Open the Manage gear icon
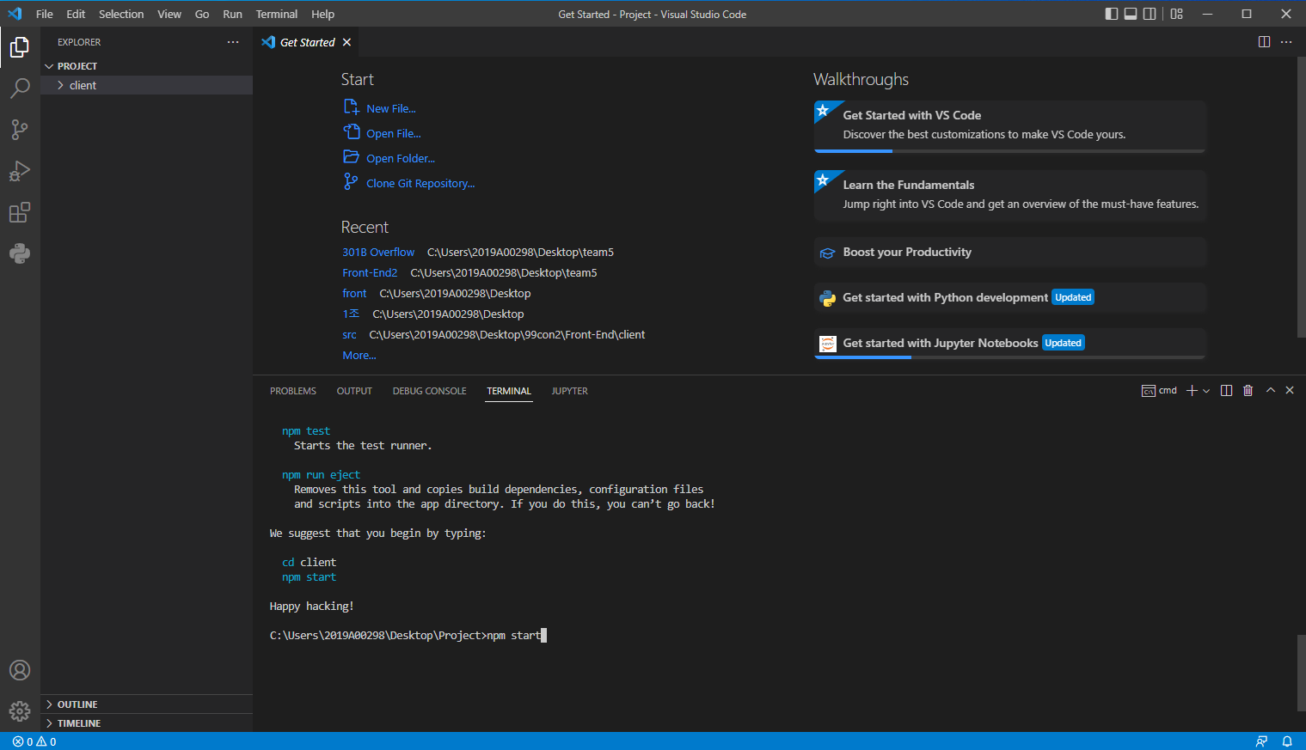The height and width of the screenshot is (750, 1306). pyautogui.click(x=20, y=711)
